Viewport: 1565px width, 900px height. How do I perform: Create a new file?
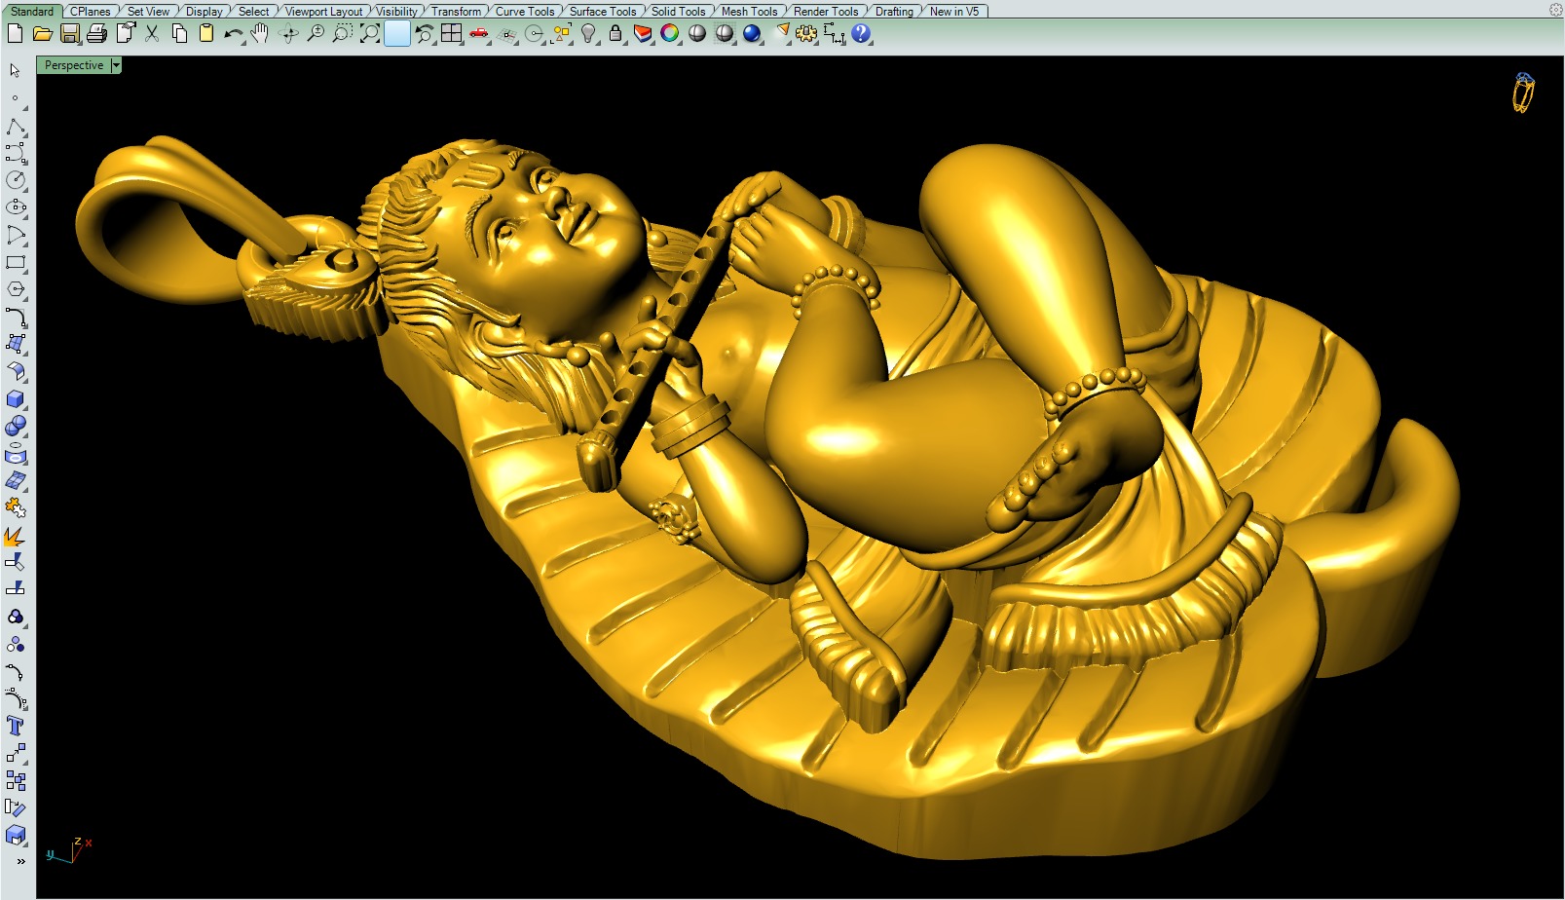(x=15, y=33)
